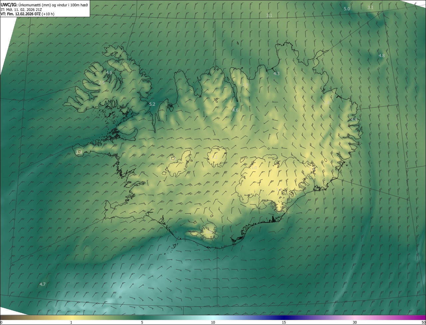Pick the dark blue band of the colour scale
The width and height of the screenshot is (426, 325).
(284, 317)
